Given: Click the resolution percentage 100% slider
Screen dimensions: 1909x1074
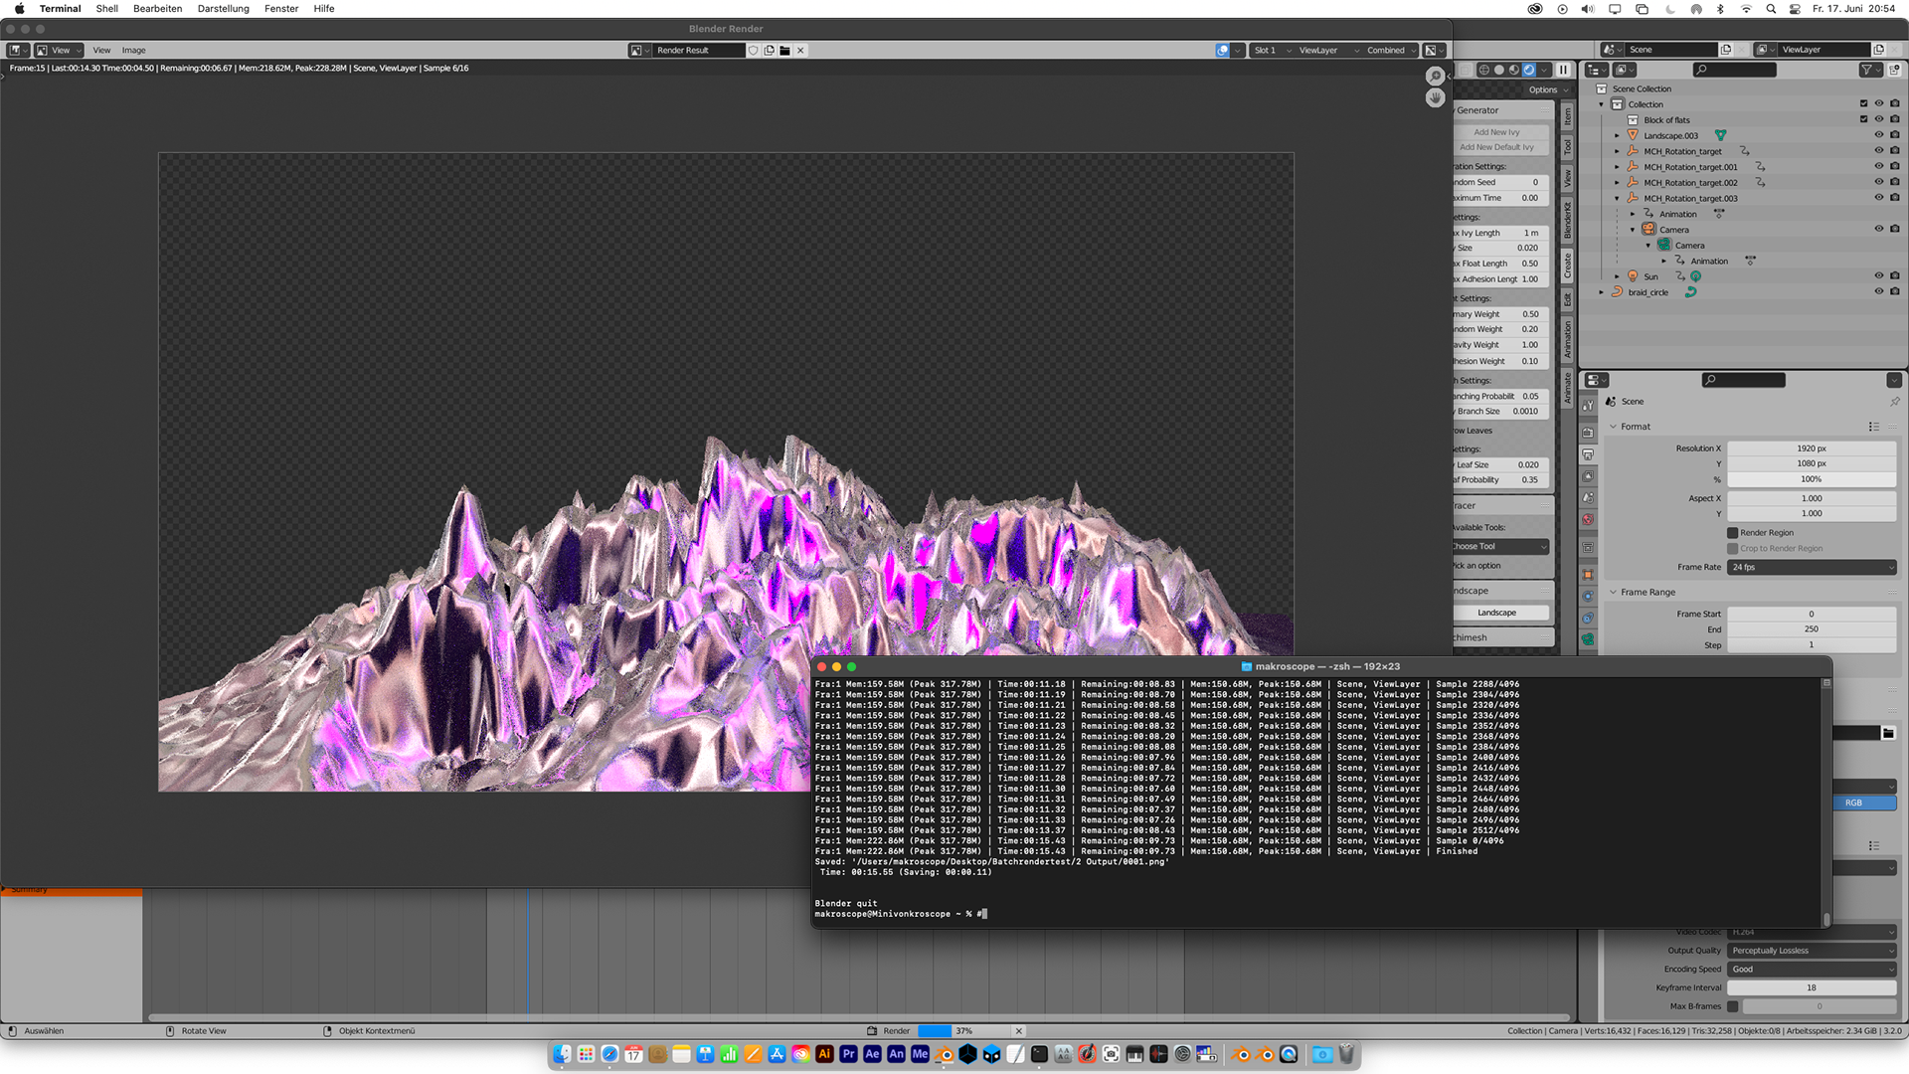Looking at the screenshot, I should [1811, 479].
